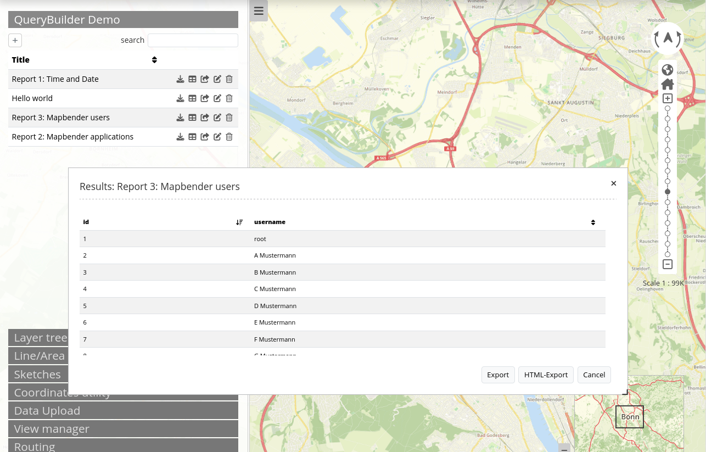
Task: Delete the Hello world query
Action: [x=229, y=98]
